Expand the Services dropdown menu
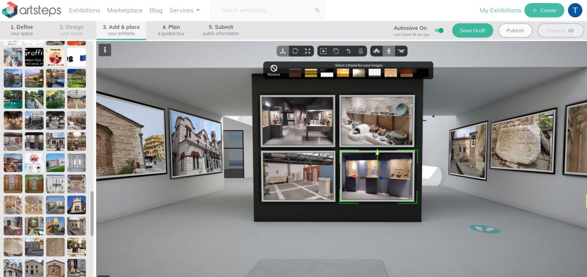This screenshot has width=587, height=277. pos(184,10)
